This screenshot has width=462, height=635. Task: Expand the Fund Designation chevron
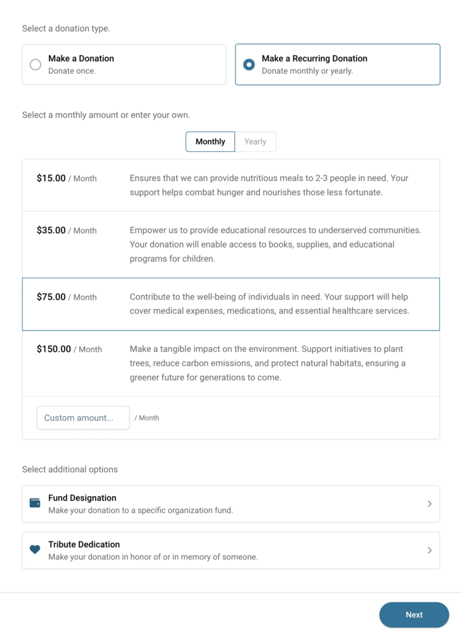point(429,504)
